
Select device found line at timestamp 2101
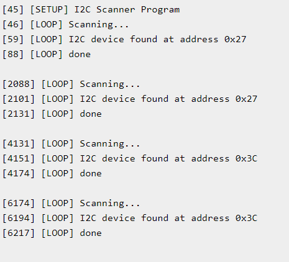coord(130,99)
